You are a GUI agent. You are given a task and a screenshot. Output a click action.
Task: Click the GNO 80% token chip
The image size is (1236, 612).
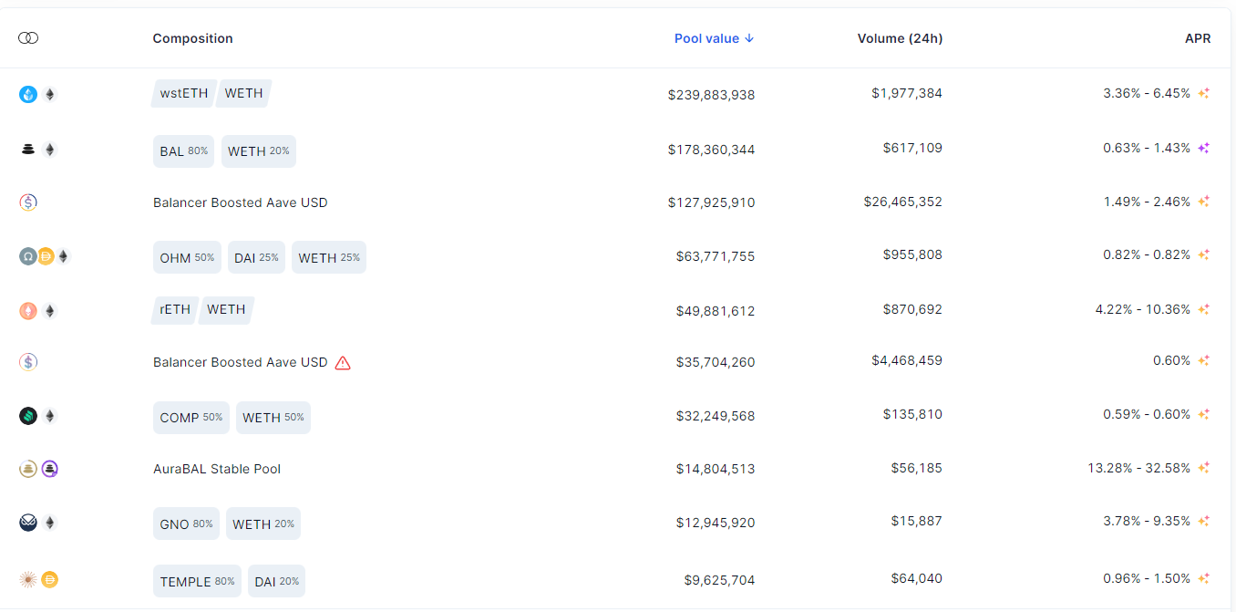[x=186, y=524]
